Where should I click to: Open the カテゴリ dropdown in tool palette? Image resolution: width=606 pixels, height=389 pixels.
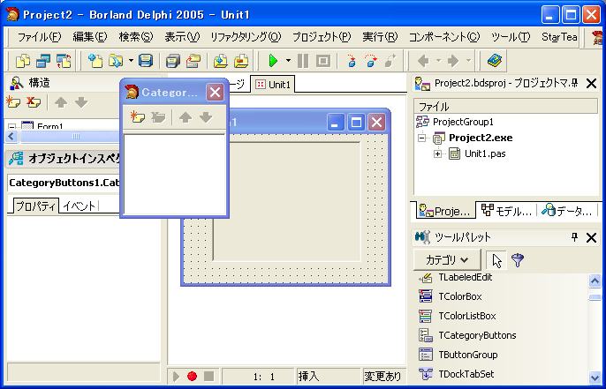tap(447, 259)
